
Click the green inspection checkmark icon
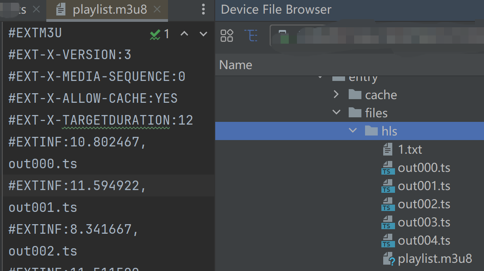click(155, 34)
